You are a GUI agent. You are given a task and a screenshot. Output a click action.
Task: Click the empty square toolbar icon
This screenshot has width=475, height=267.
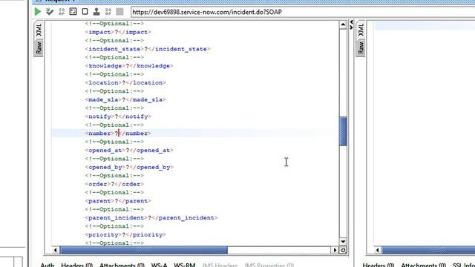click(x=85, y=12)
